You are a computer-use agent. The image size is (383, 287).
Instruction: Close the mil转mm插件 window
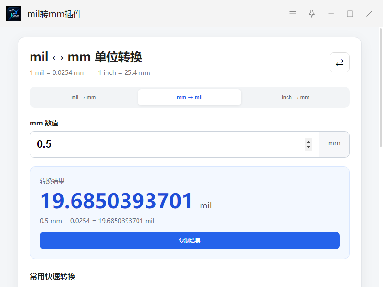point(369,14)
